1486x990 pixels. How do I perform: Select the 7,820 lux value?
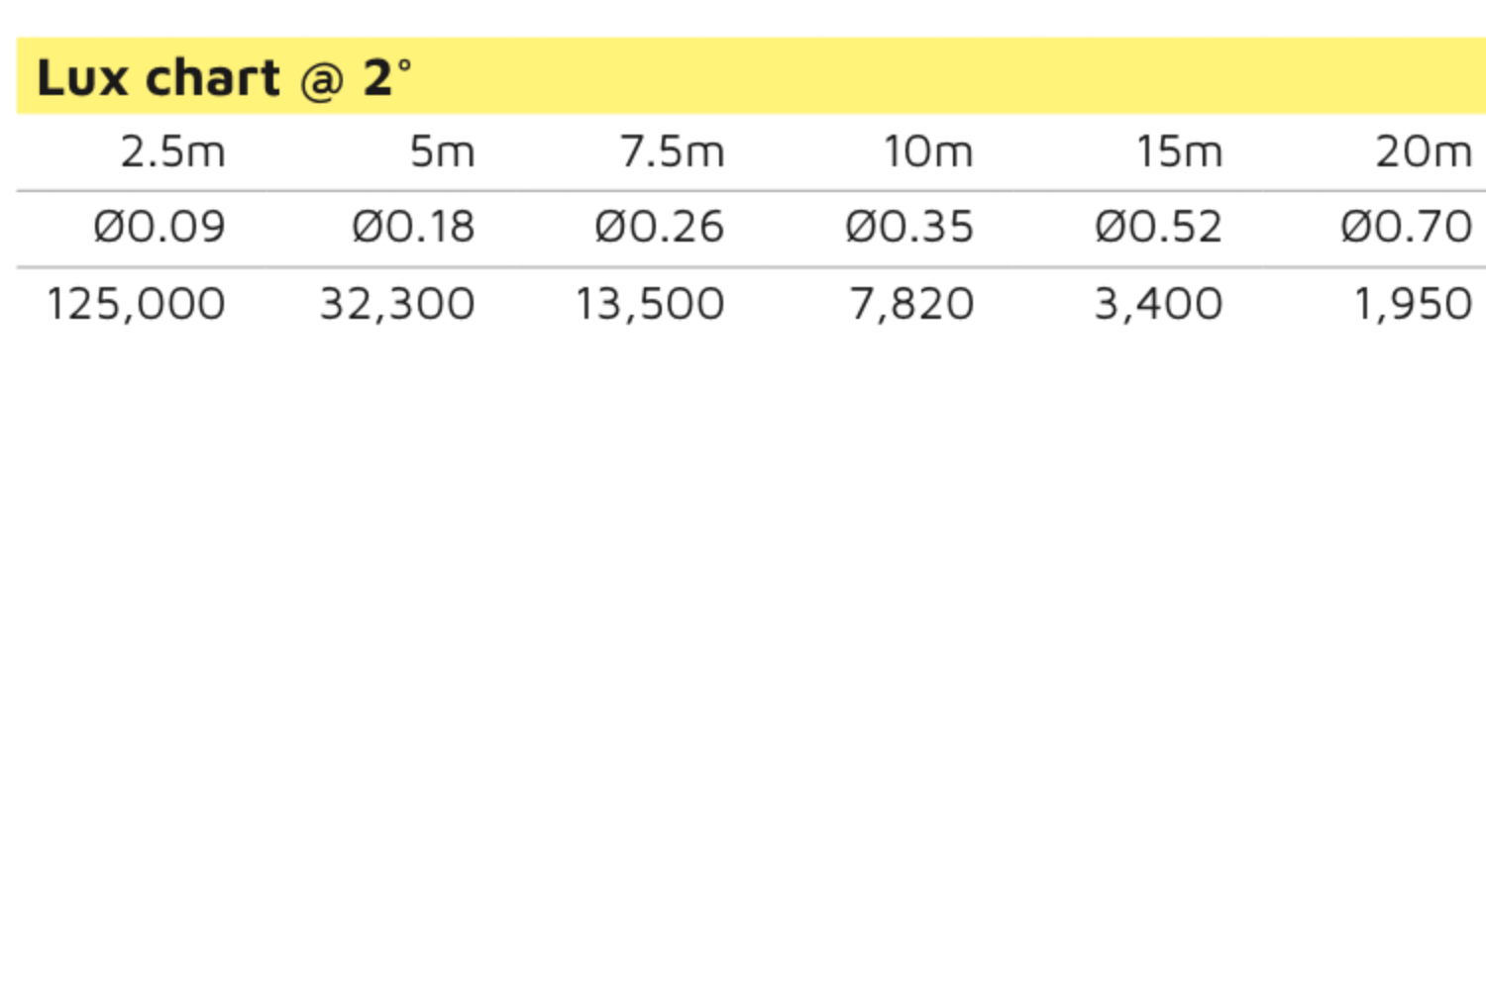point(911,304)
